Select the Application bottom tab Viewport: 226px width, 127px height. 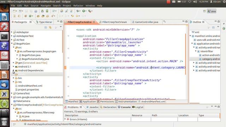[x=88, y=102]
